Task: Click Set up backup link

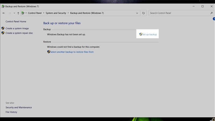Action: click(149, 34)
